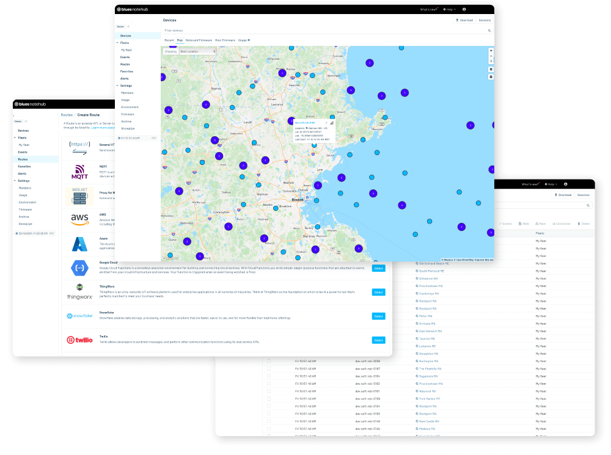This screenshot has height=455, width=611.
Task: Click the search magnifier in device filter
Action: click(x=489, y=30)
